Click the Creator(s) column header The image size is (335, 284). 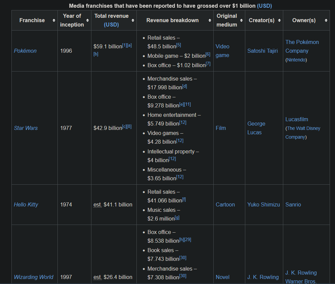tap(264, 20)
